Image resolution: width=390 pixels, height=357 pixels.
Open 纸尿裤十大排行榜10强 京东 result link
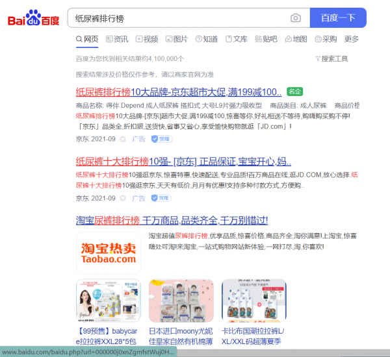183,161
